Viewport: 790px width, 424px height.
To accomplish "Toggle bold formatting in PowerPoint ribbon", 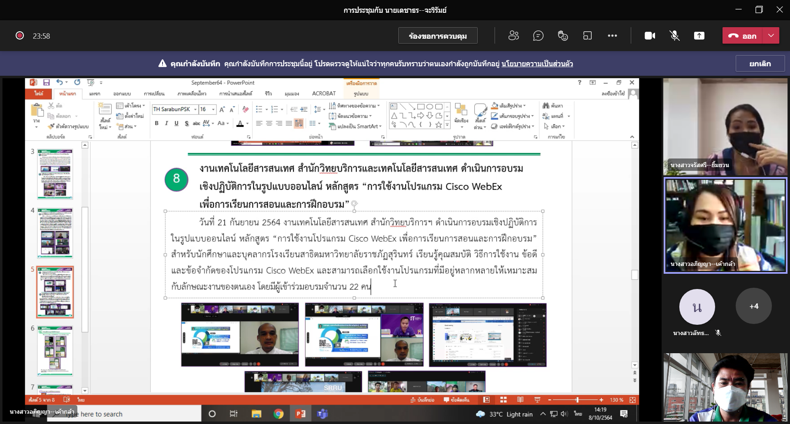I will pos(156,123).
